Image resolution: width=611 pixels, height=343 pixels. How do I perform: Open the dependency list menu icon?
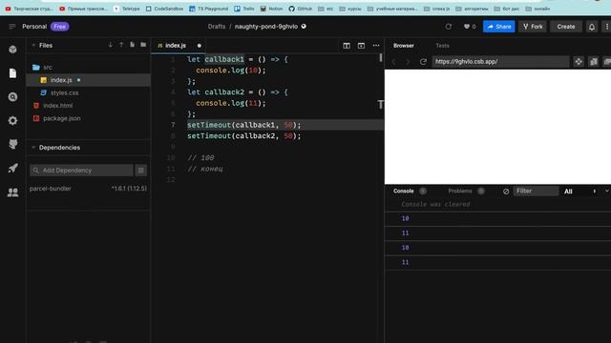141,171
